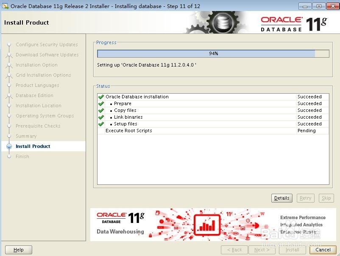340x256 pixels.
Task: Maximize the installer window
Action: pos(319,6)
